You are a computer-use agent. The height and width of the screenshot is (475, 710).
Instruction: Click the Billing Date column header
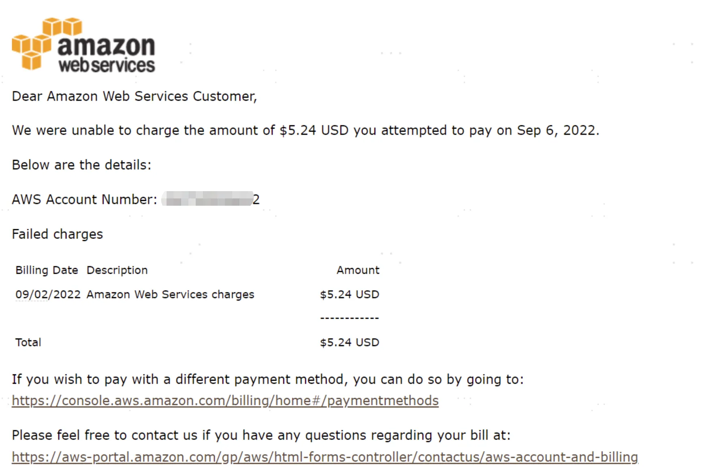point(47,270)
